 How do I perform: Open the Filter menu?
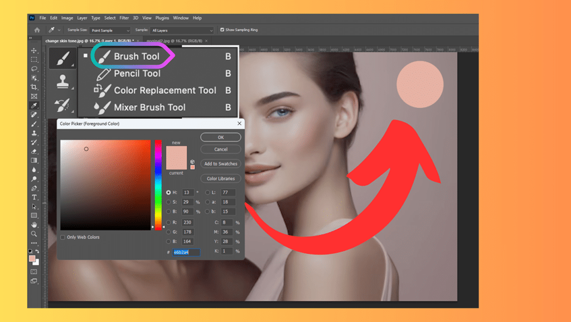click(124, 17)
